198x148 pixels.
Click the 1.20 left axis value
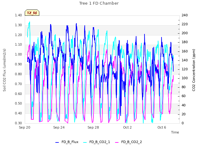click(19, 35)
